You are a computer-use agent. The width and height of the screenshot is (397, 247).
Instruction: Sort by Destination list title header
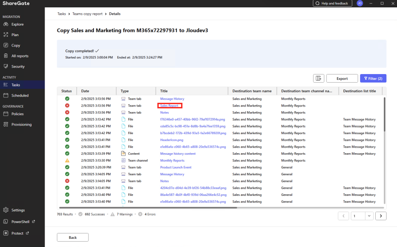pos(359,91)
